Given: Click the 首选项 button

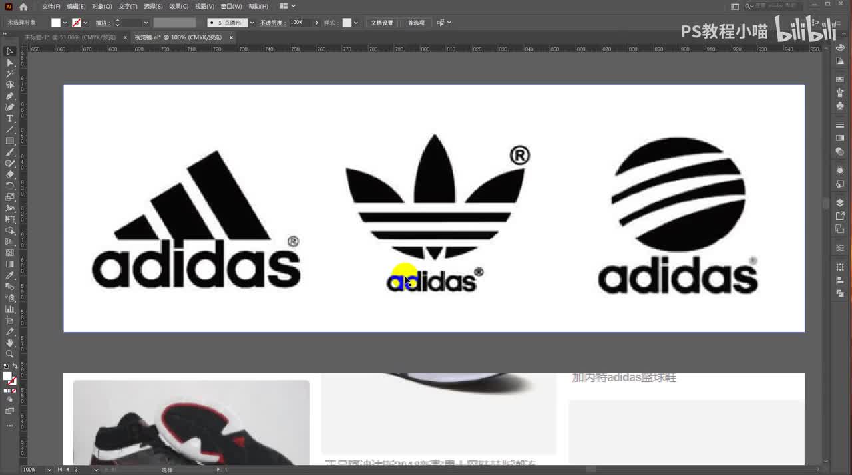Looking at the screenshot, I should [416, 23].
